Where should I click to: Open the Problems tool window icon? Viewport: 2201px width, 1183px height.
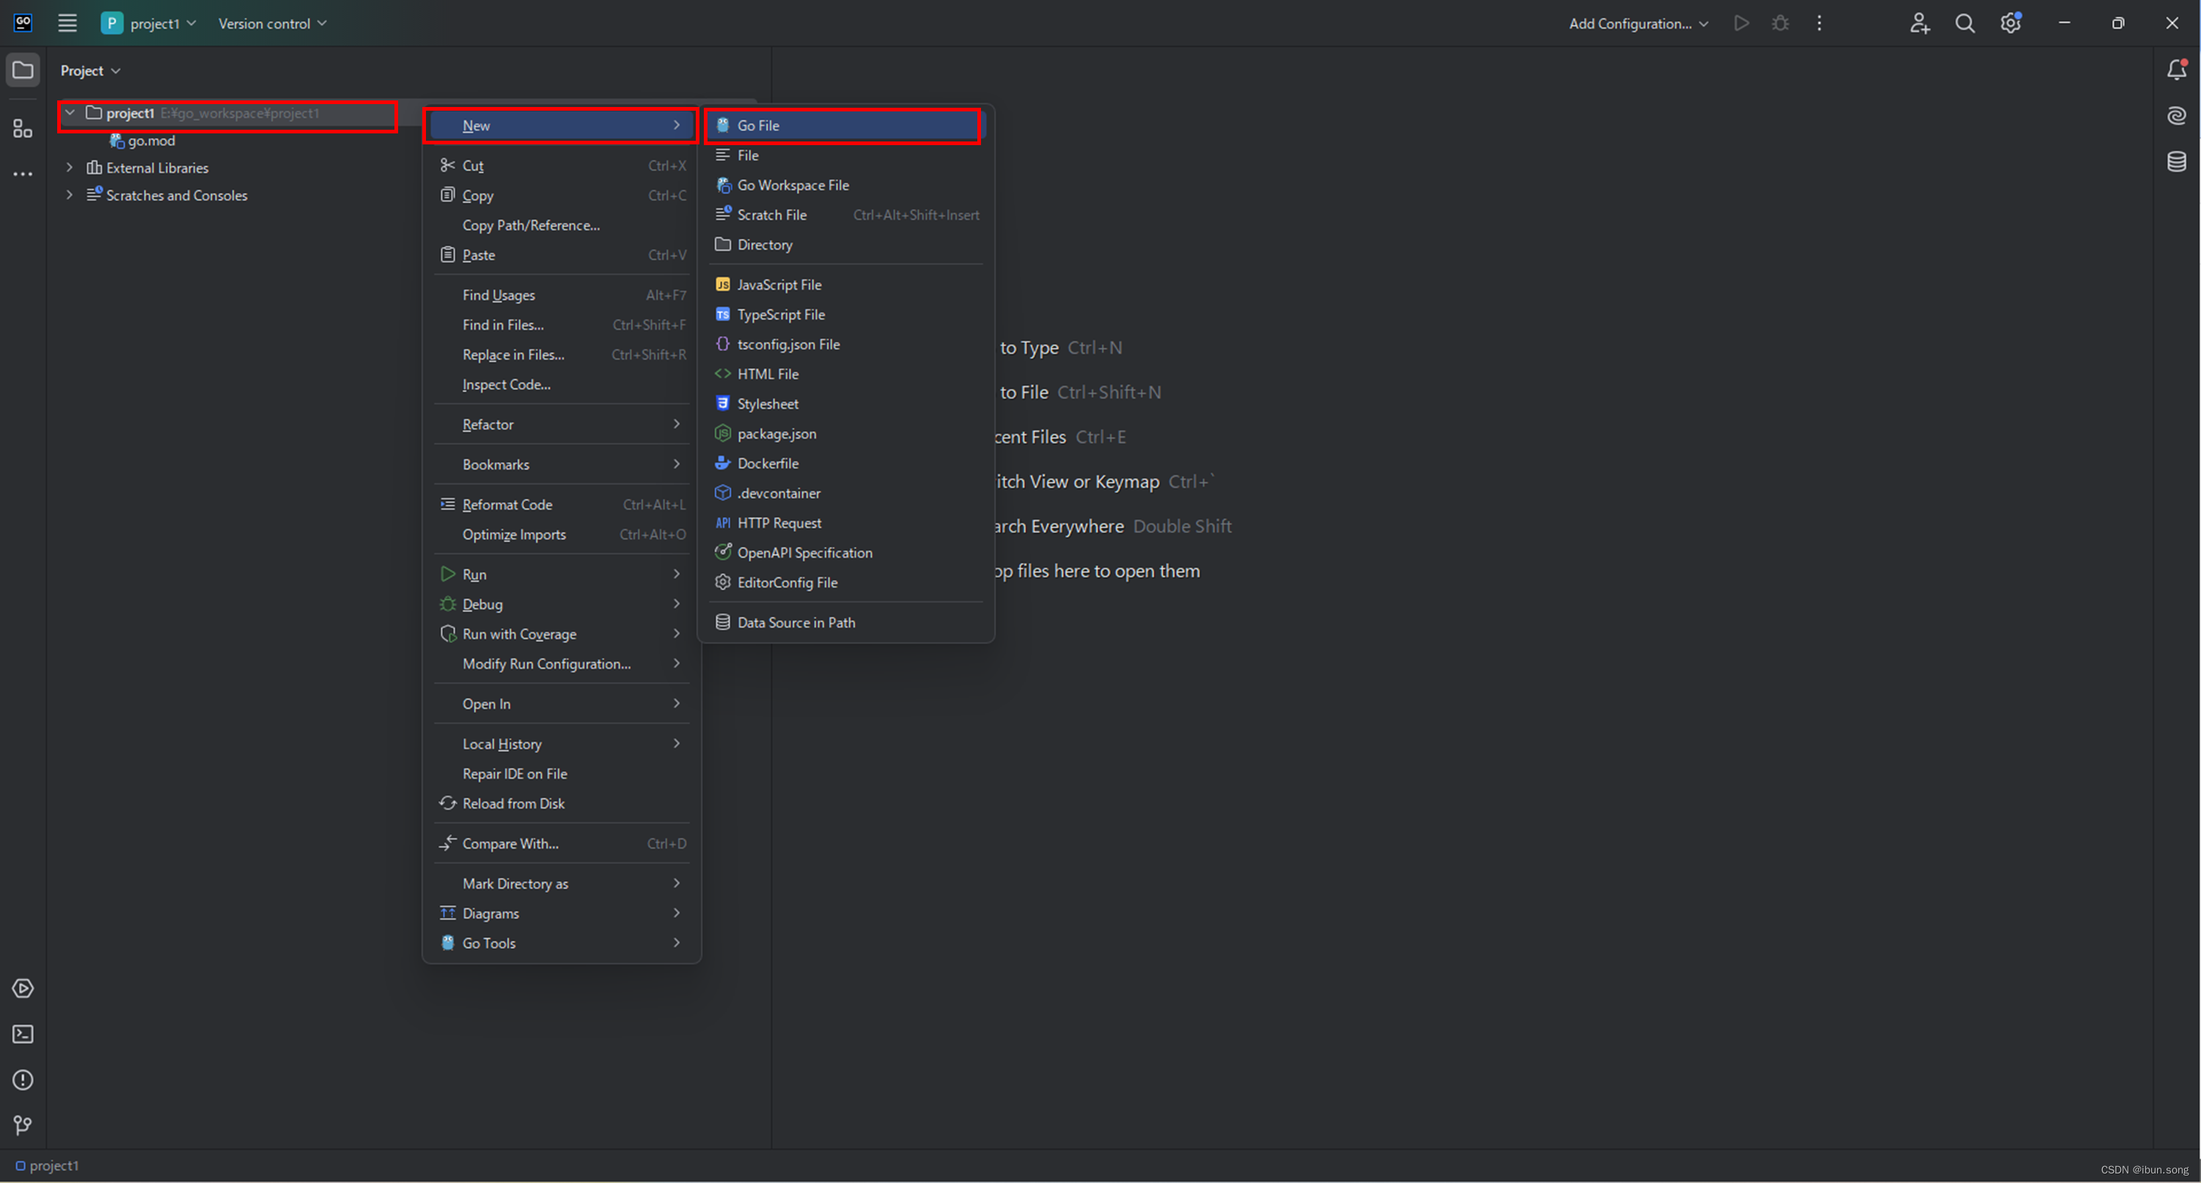click(23, 1080)
